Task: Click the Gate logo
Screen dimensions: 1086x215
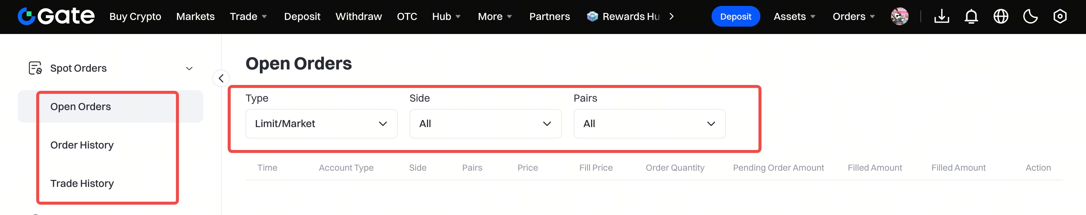Action: pyautogui.click(x=56, y=17)
